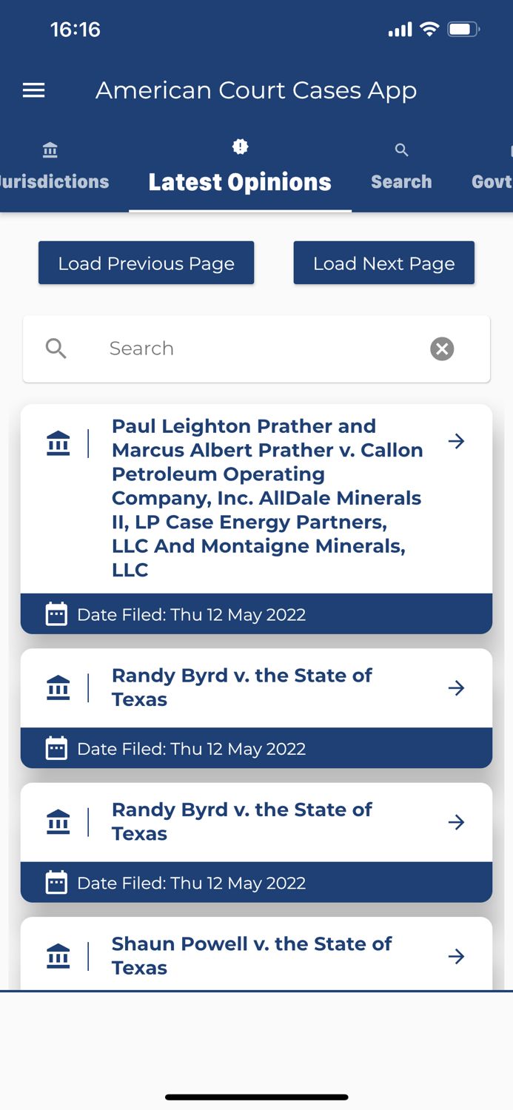The height and width of the screenshot is (1110, 513).
Task: Click the courthouse icon beside Randy Byrd case
Action: [x=58, y=687]
